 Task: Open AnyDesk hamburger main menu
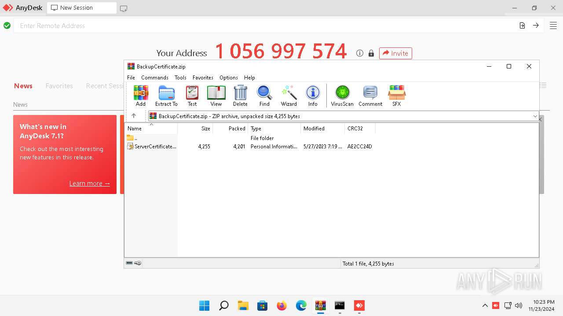pos(553,25)
